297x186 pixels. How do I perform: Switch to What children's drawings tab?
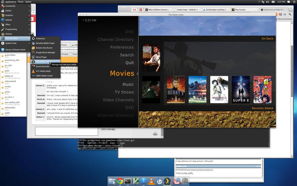tap(158, 10)
